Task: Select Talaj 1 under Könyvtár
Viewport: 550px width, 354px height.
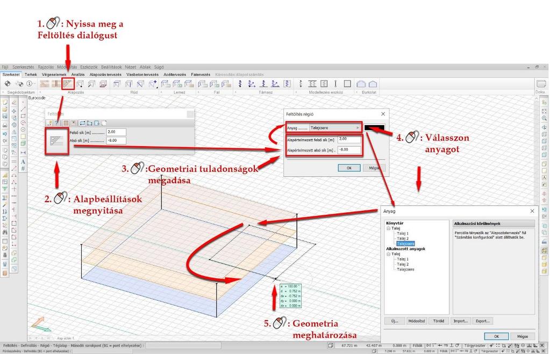Action: (403, 233)
